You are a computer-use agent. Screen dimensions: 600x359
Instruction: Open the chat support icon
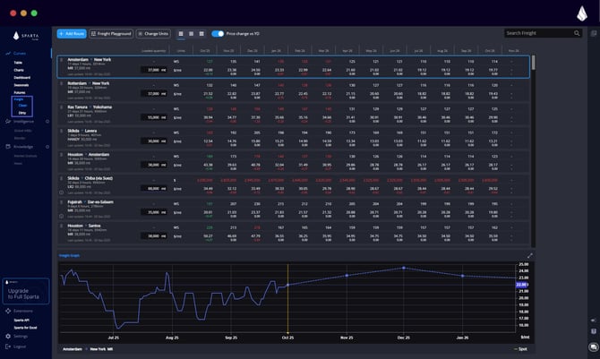592,346
